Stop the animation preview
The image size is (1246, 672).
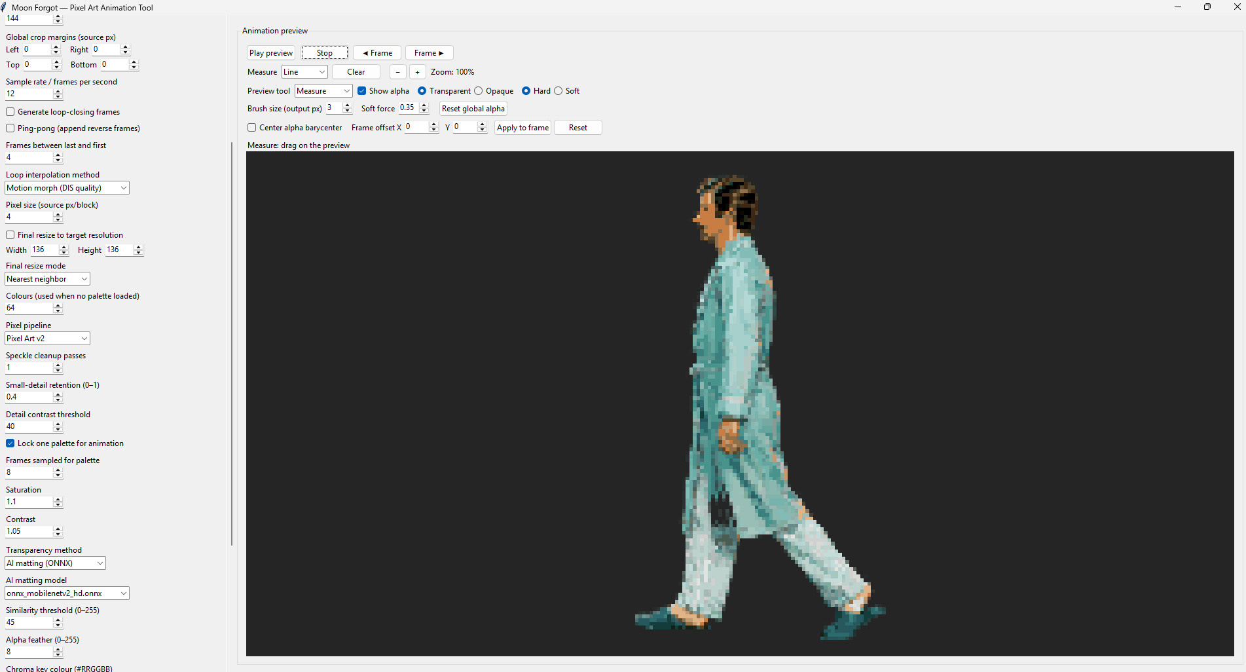325,53
